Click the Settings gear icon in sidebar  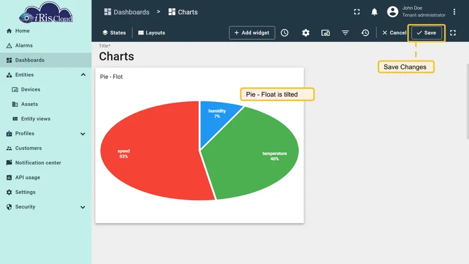(9, 192)
